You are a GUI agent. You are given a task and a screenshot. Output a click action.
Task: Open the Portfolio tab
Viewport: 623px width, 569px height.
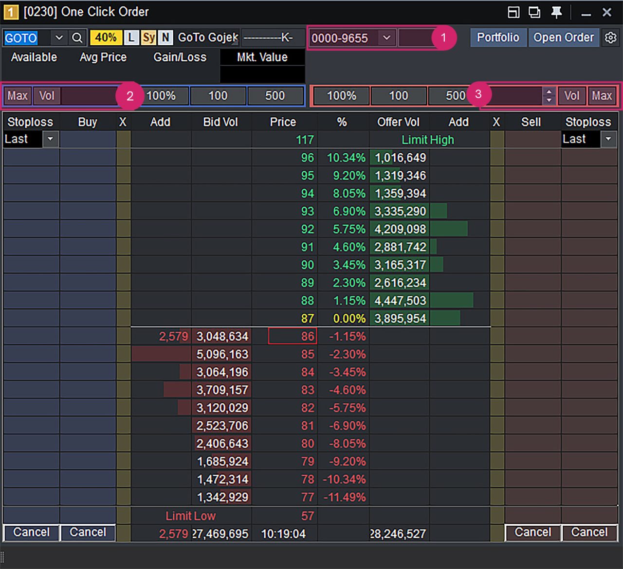tap(498, 37)
